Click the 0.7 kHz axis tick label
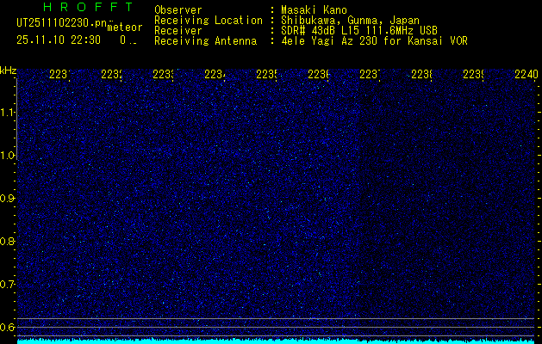Image resolution: width=542 pixels, height=344 pixels. [x=8, y=285]
